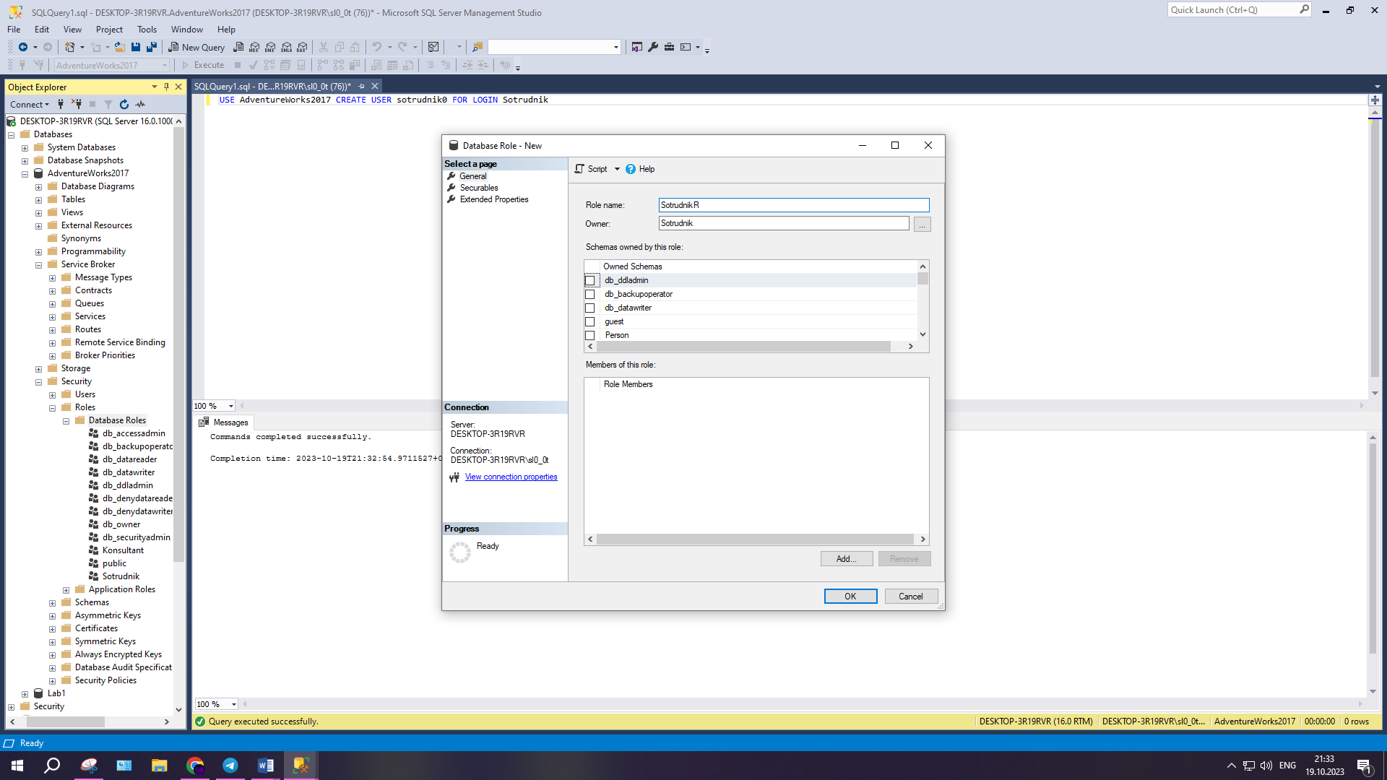Open Activity Monitor icon in Object Explorer

pyautogui.click(x=140, y=104)
